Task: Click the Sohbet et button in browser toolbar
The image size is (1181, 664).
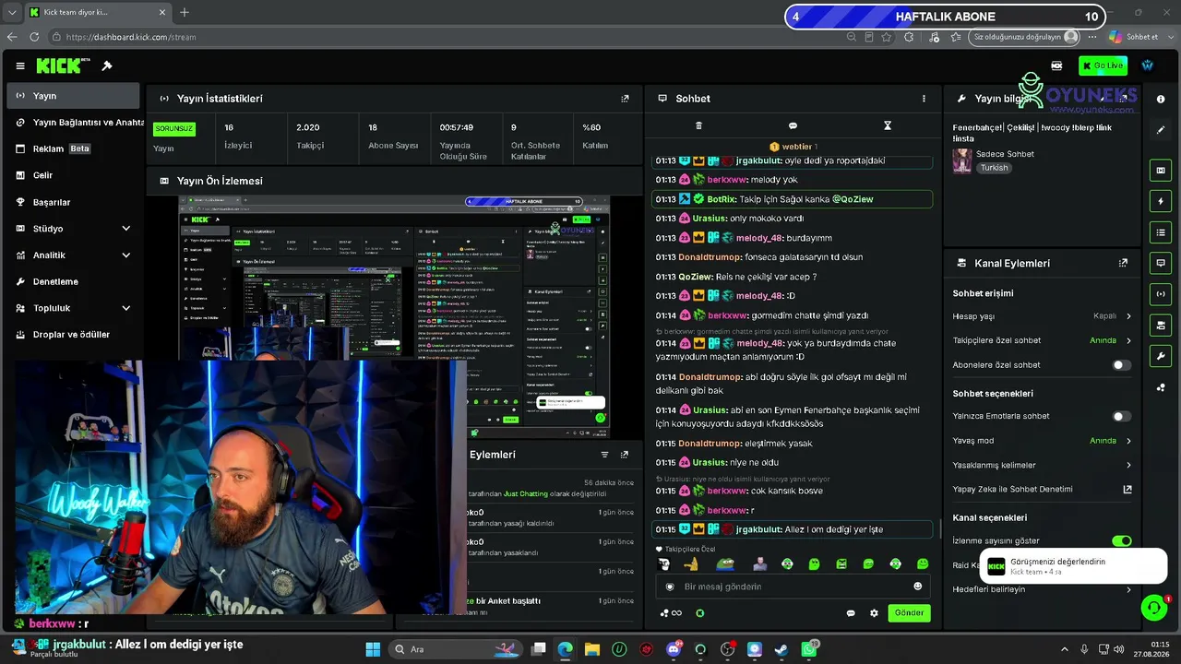Action: [1134, 37]
